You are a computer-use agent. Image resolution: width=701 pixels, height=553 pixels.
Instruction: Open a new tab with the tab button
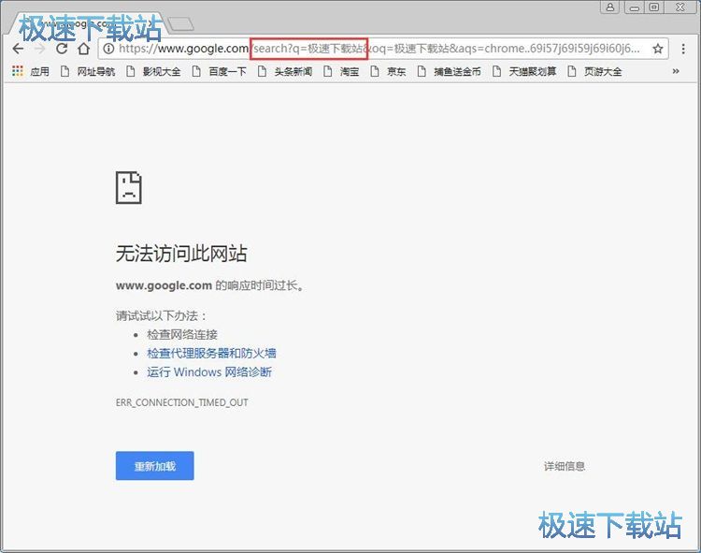point(180,23)
